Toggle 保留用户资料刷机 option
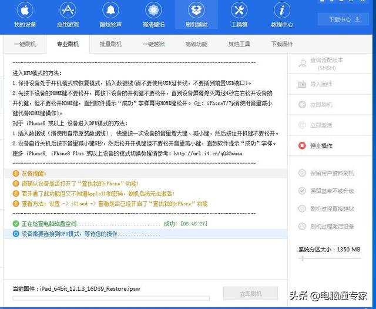Viewport: 376px width, 309px height. pos(302,173)
